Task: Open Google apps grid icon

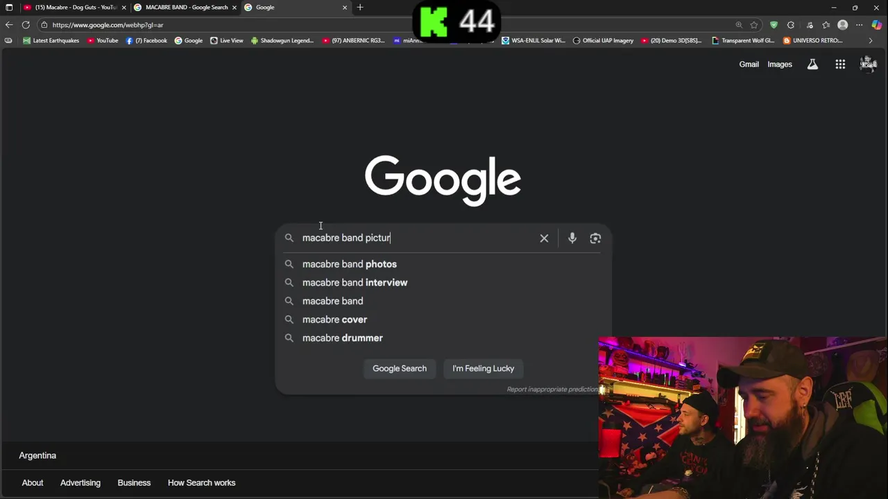Action: (x=840, y=64)
